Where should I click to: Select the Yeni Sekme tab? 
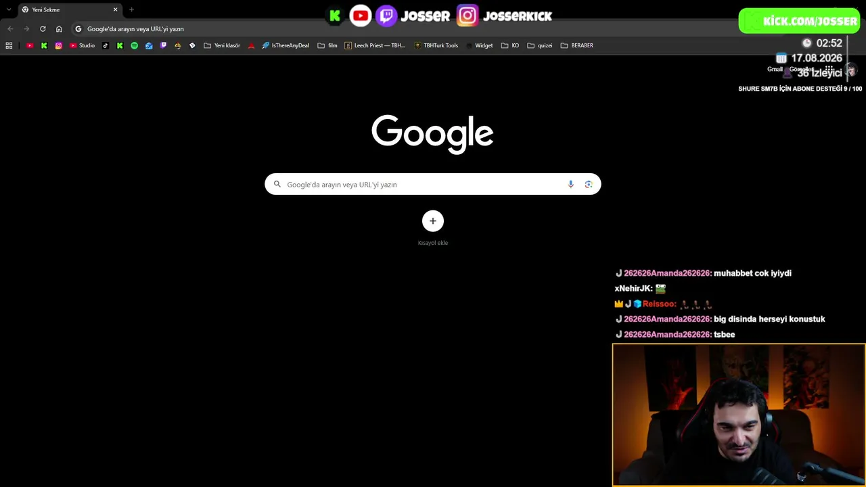point(70,9)
